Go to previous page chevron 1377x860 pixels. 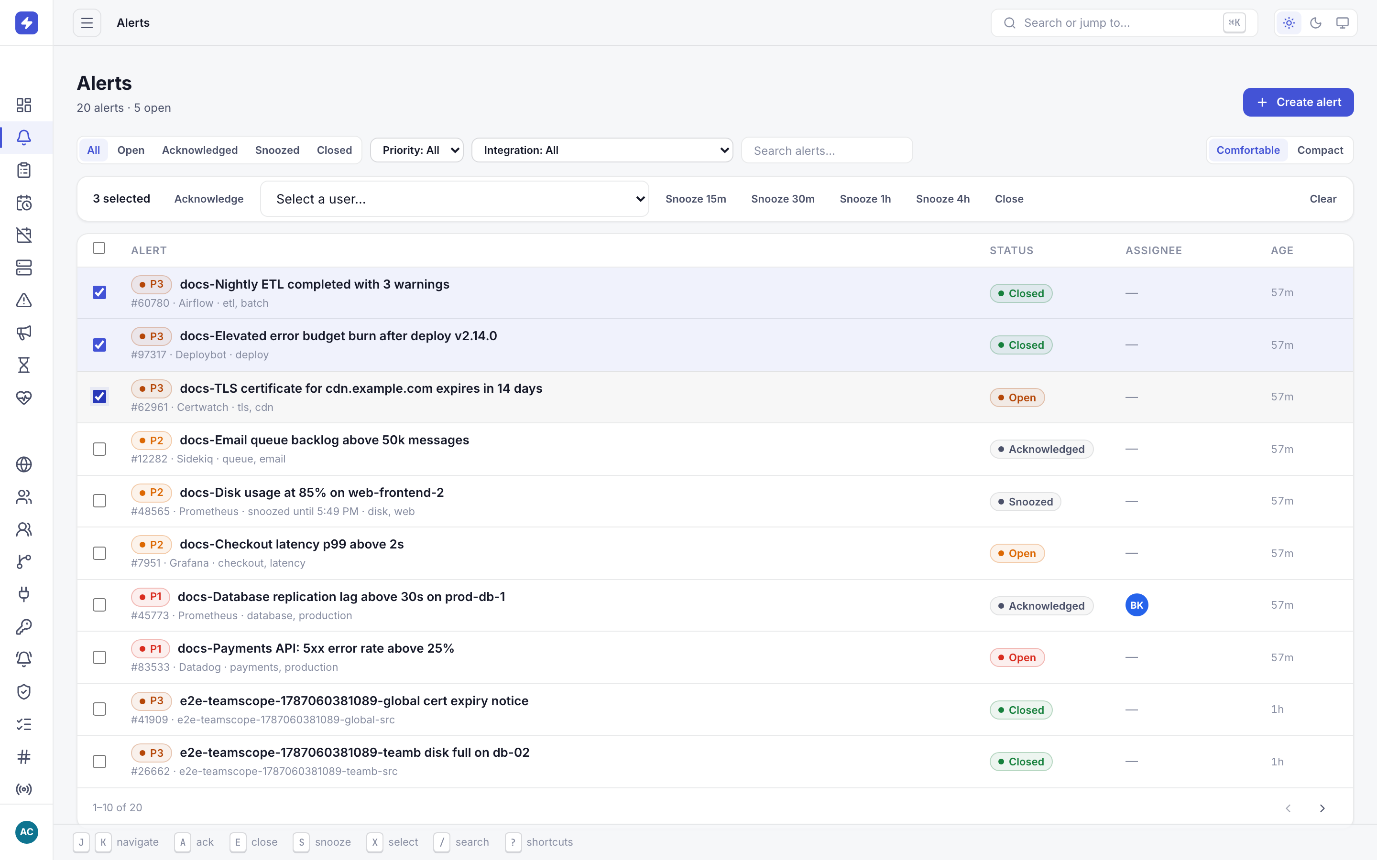point(1288,808)
